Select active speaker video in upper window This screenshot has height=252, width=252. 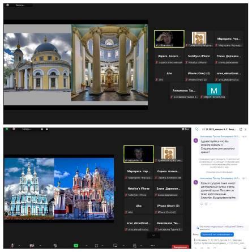(169, 39)
